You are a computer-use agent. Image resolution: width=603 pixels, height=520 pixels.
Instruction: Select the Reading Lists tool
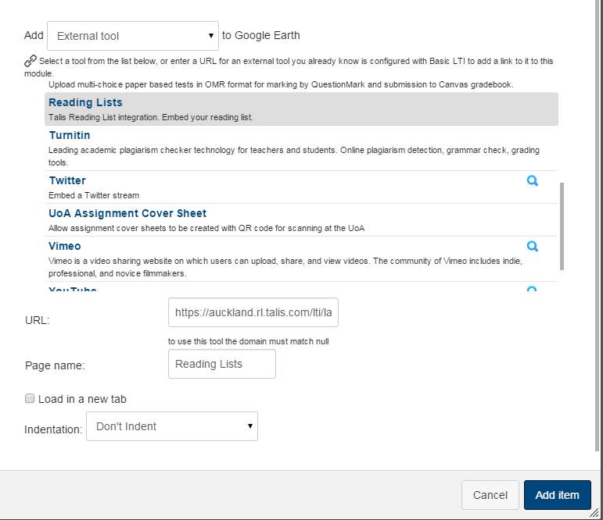[85, 102]
